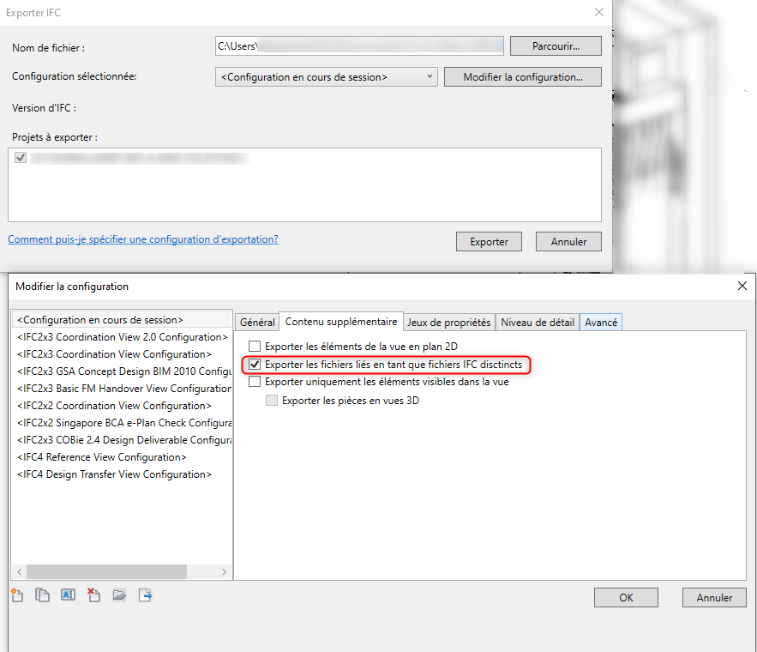This screenshot has width=757, height=652.
Task: Select IFC4 Reference View Configuration
Action: 102,457
